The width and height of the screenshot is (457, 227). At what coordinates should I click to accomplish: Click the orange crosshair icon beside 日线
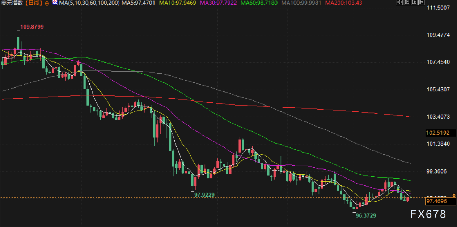47,3
